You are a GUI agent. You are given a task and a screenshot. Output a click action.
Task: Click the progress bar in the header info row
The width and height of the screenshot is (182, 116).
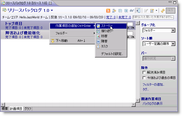click(x=153, y=17)
